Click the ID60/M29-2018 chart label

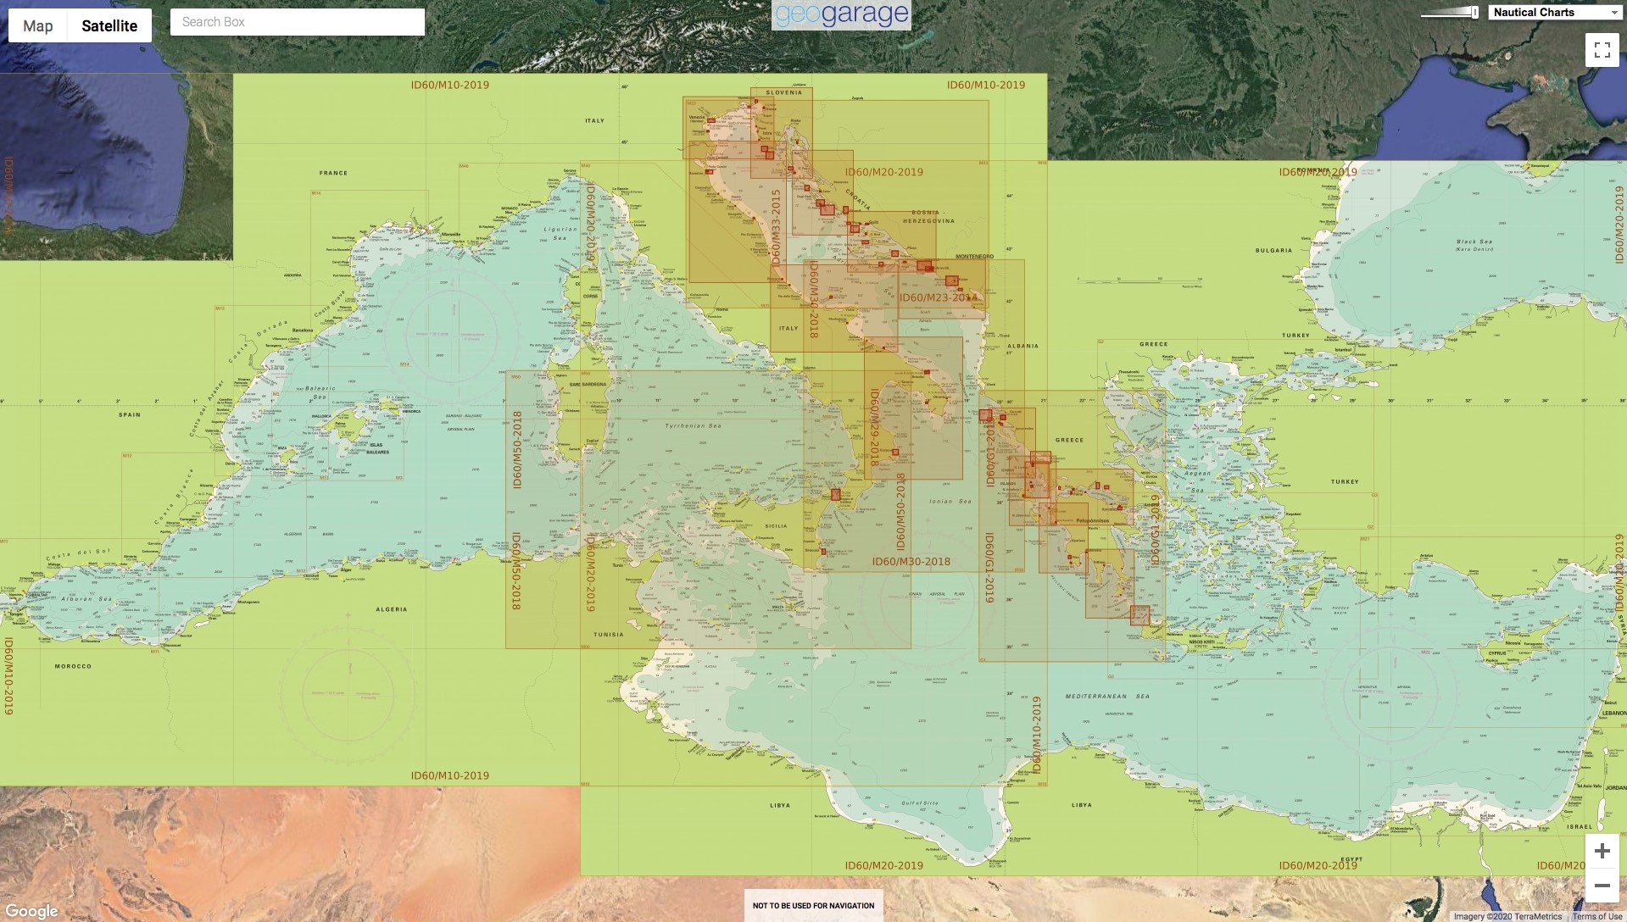coord(874,427)
